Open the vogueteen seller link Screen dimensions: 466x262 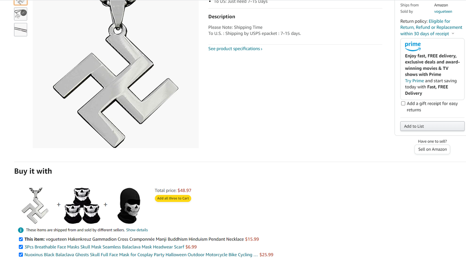coord(443,12)
